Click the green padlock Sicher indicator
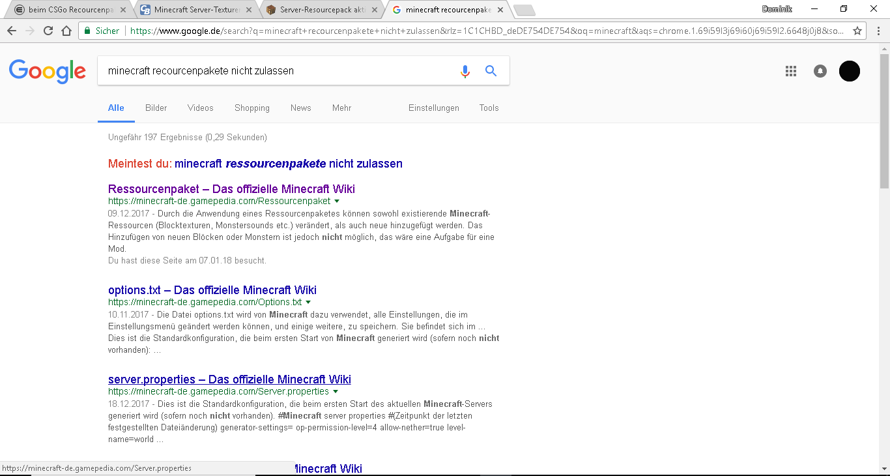Viewport: 890px width, 476px height. point(102,31)
